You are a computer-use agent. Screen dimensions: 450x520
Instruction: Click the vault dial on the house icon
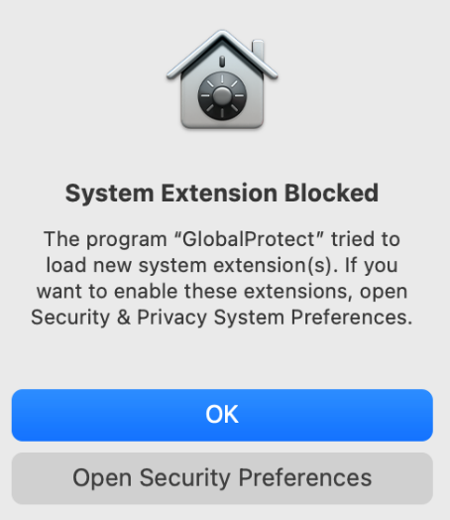222,96
